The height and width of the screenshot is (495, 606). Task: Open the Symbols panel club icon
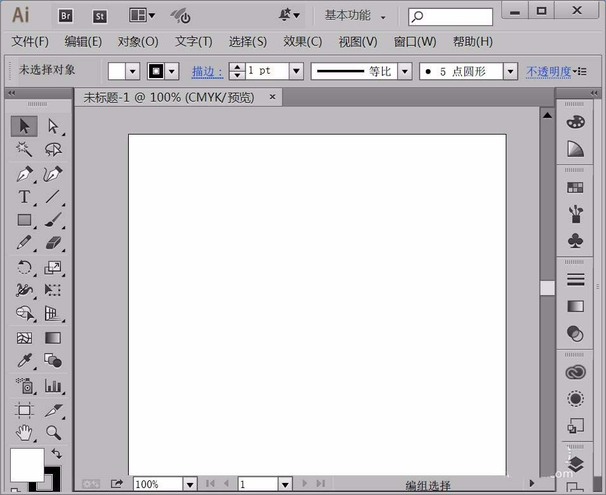(576, 241)
